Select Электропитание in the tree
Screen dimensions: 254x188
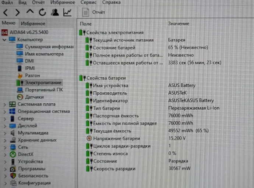(39, 83)
